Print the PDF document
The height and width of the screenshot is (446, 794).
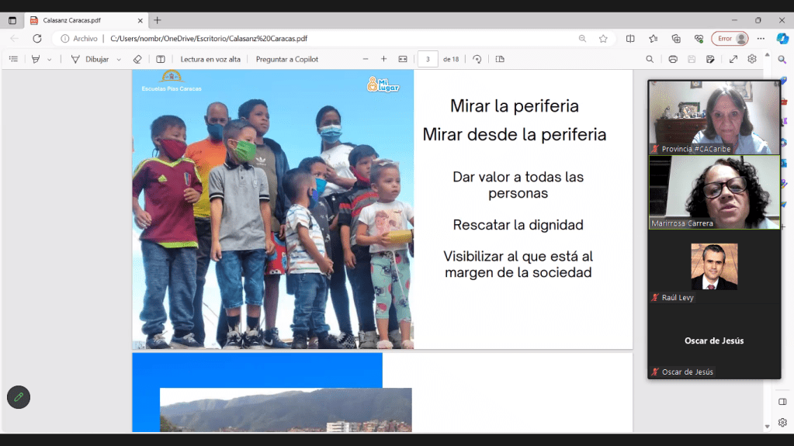tap(673, 59)
